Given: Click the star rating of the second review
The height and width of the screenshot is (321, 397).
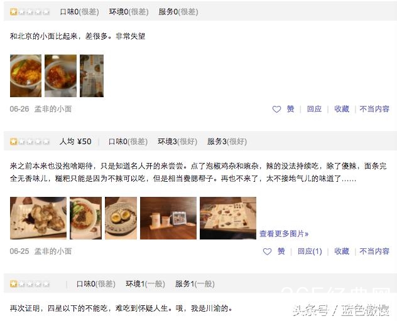Looking at the screenshot, I should click(x=30, y=142).
